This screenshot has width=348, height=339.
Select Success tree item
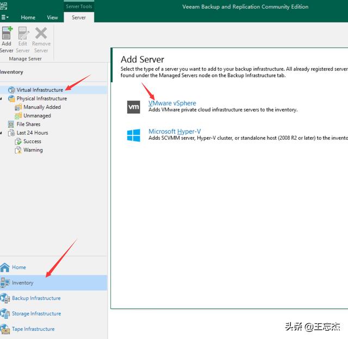click(x=32, y=141)
